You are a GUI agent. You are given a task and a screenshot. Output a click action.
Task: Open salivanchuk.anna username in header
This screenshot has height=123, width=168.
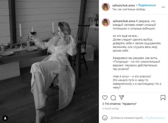click(123, 5)
